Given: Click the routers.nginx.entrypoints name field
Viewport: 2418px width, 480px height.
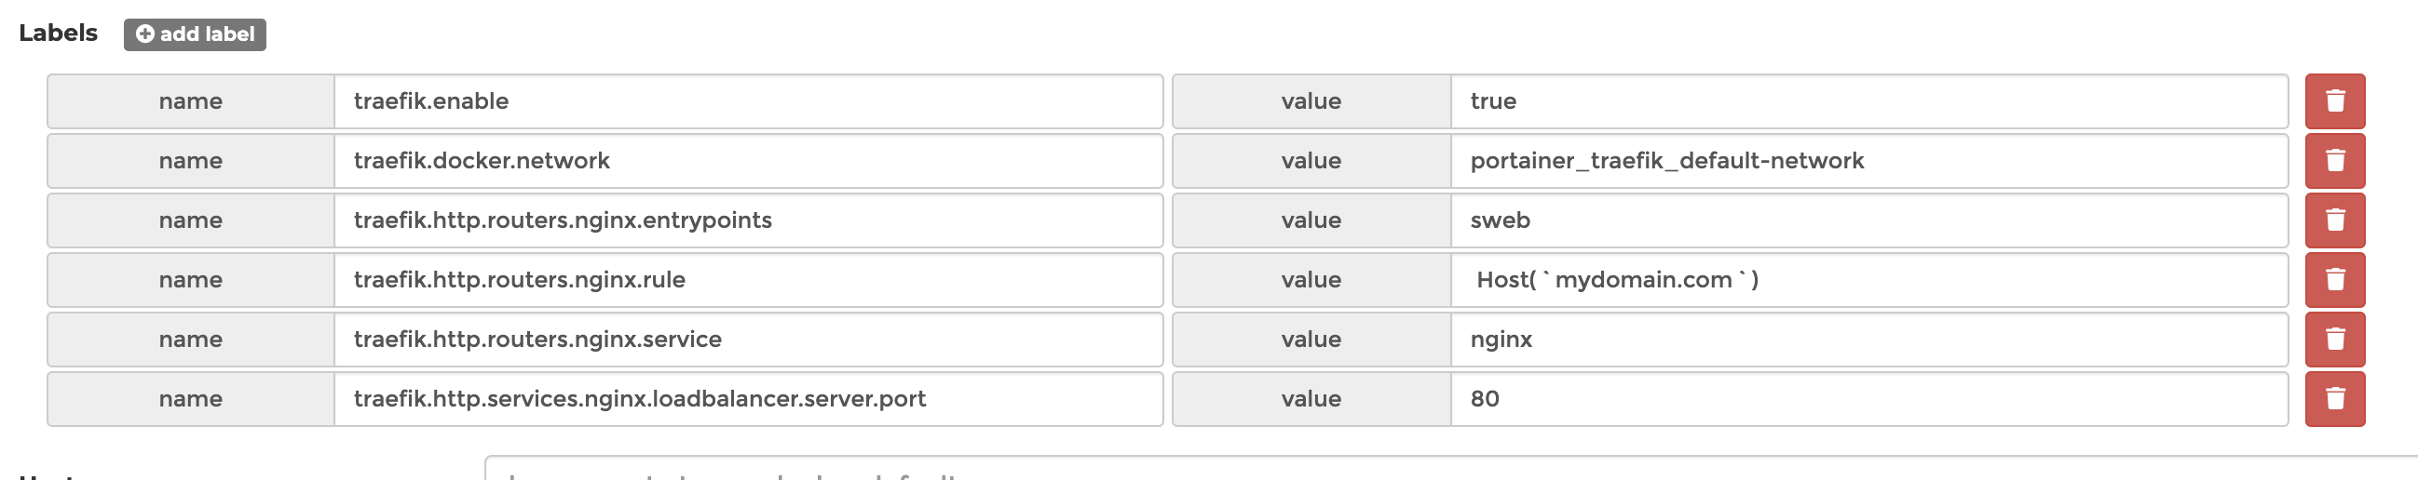Looking at the screenshot, I should 747,220.
